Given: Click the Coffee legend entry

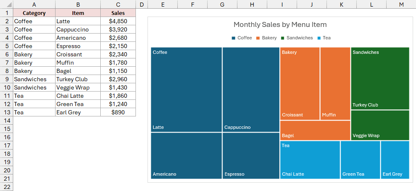Looking at the screenshot, I should [x=242, y=38].
